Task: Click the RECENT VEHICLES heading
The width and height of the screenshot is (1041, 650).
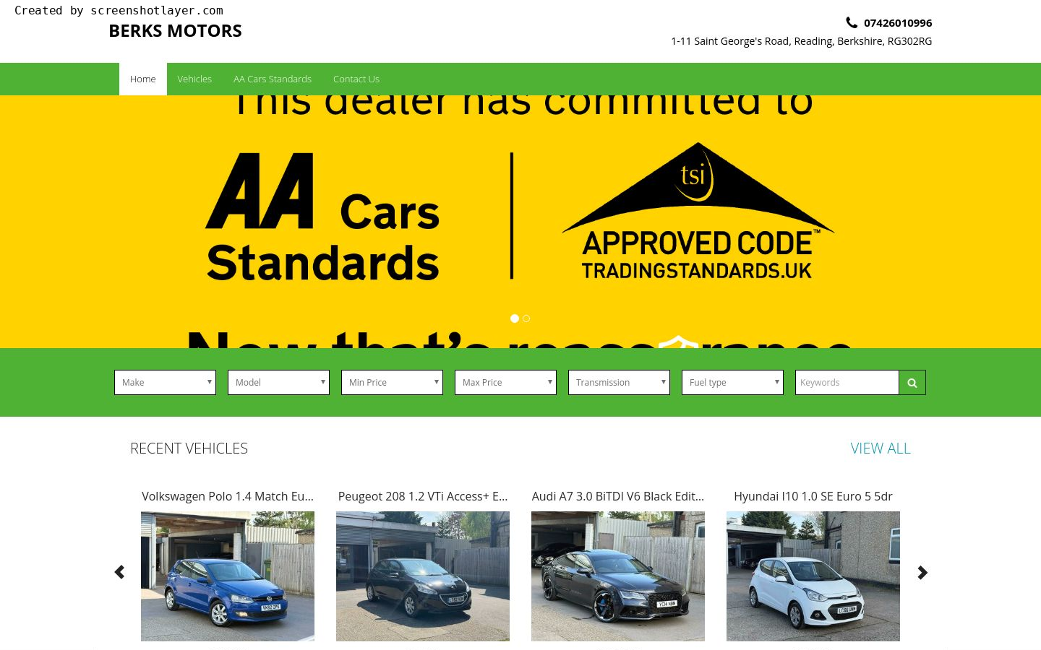Action: tap(189, 448)
